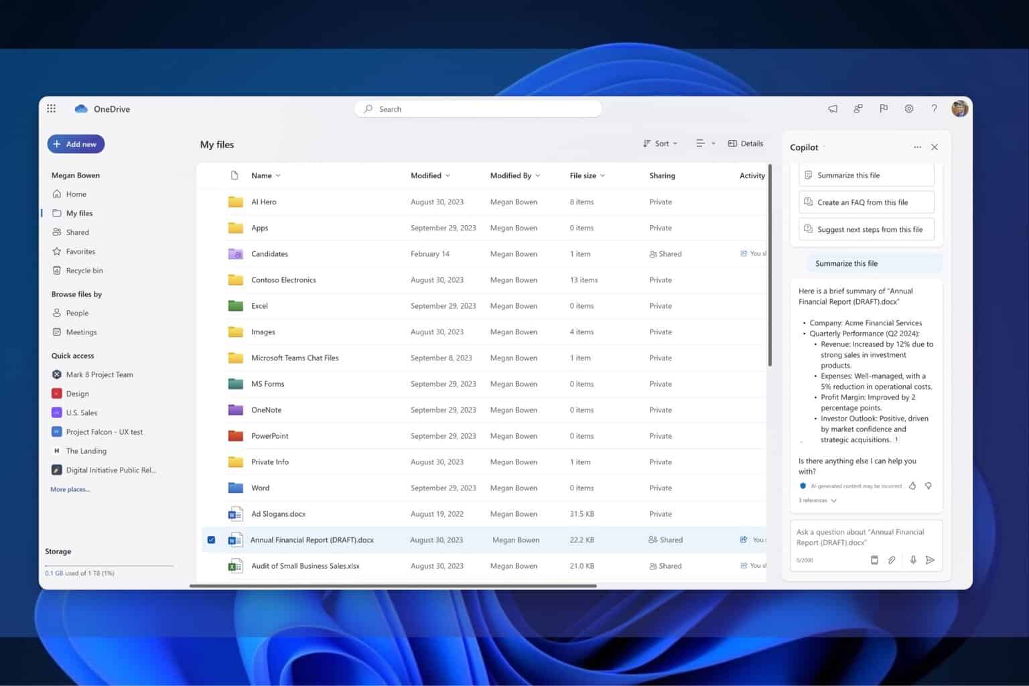This screenshot has height=686, width=1029.
Task: Open the Settings gear
Action: pos(909,109)
